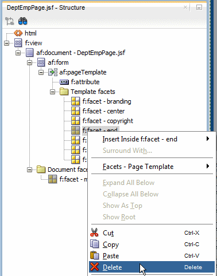Click the structure freeze view toolbar icon
Viewport: 217px width, 276px height.
coord(9,21)
